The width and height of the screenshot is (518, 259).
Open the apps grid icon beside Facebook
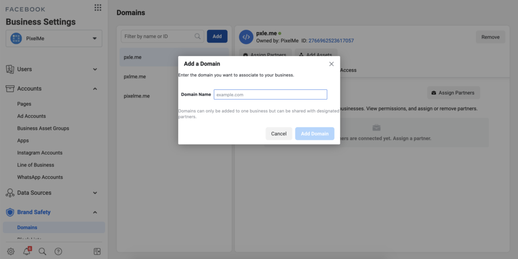(x=98, y=8)
